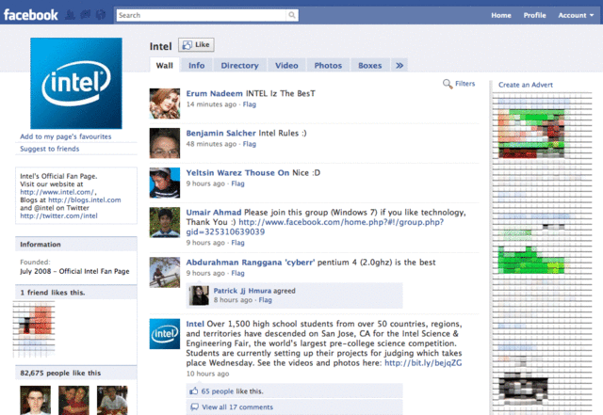The image size is (603, 415).
Task: Expand more tabs with double chevron
Action: click(399, 65)
